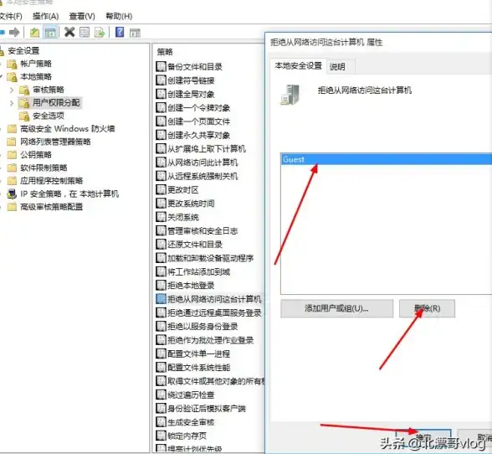Open the 操作(A) menu
Viewport: 492px width, 454px height.
point(45,16)
